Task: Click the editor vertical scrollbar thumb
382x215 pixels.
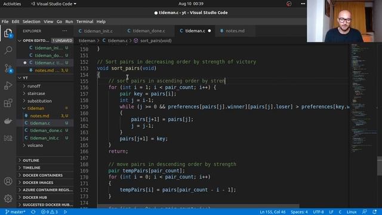Action: coord(380,166)
